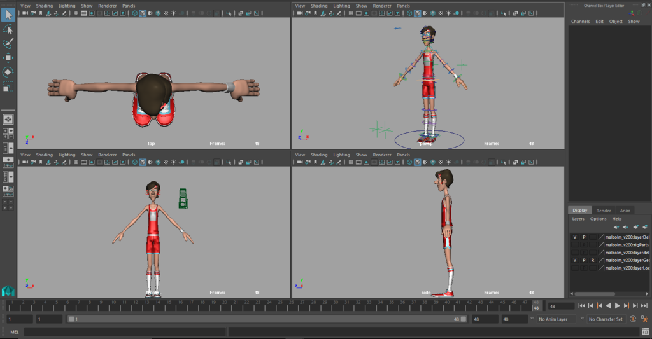Create new empty layer icon
The width and height of the screenshot is (652, 339).
635,227
